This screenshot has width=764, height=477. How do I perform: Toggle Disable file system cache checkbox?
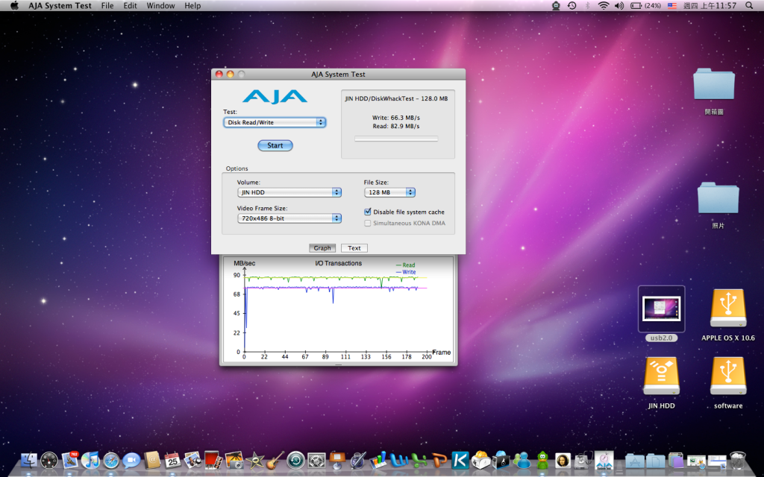[x=367, y=212]
